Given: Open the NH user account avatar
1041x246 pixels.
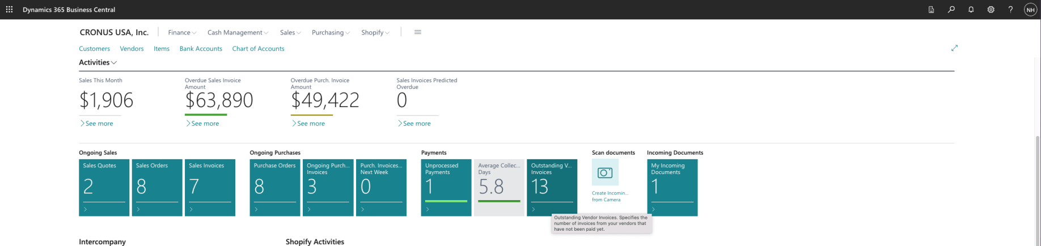Looking at the screenshot, I should (x=1030, y=10).
